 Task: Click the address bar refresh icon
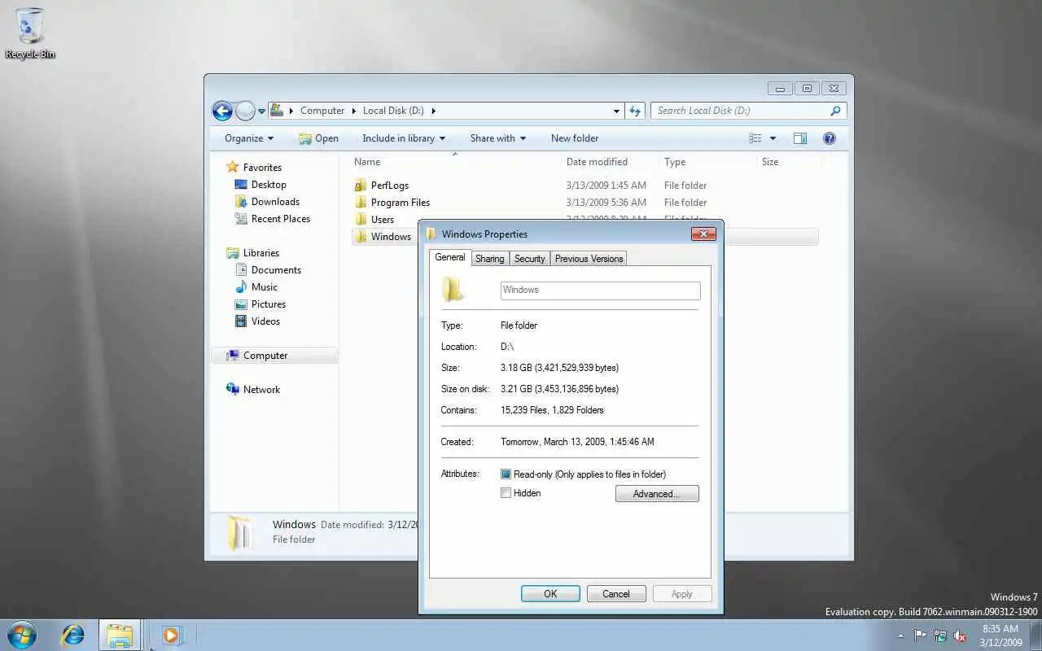point(635,111)
